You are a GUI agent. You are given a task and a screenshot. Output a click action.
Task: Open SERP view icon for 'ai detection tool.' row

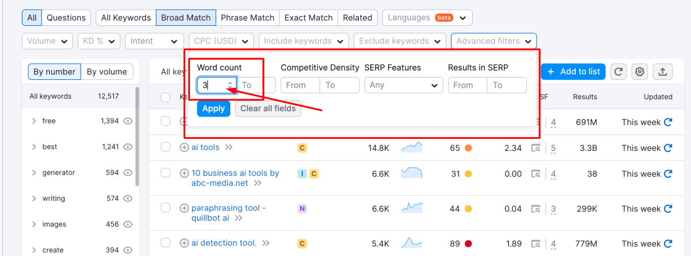[x=536, y=243]
